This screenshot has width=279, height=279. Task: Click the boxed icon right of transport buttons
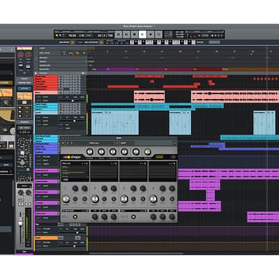click(168, 35)
